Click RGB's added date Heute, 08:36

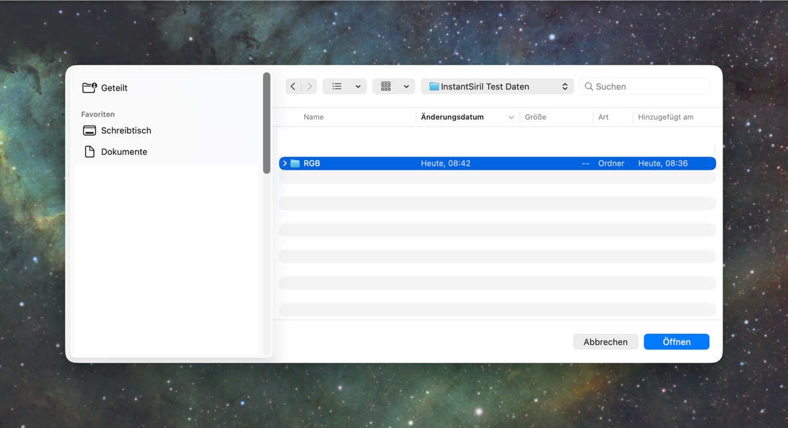[663, 163]
